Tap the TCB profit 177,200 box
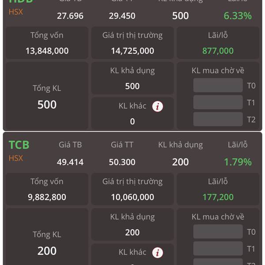Screen dimensions: 265x265 point(218,189)
